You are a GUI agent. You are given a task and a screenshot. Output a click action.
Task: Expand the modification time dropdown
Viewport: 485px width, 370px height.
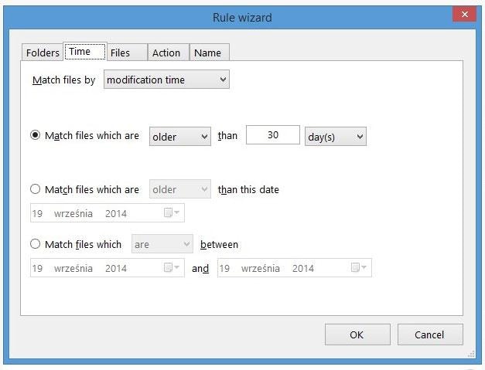(x=167, y=80)
